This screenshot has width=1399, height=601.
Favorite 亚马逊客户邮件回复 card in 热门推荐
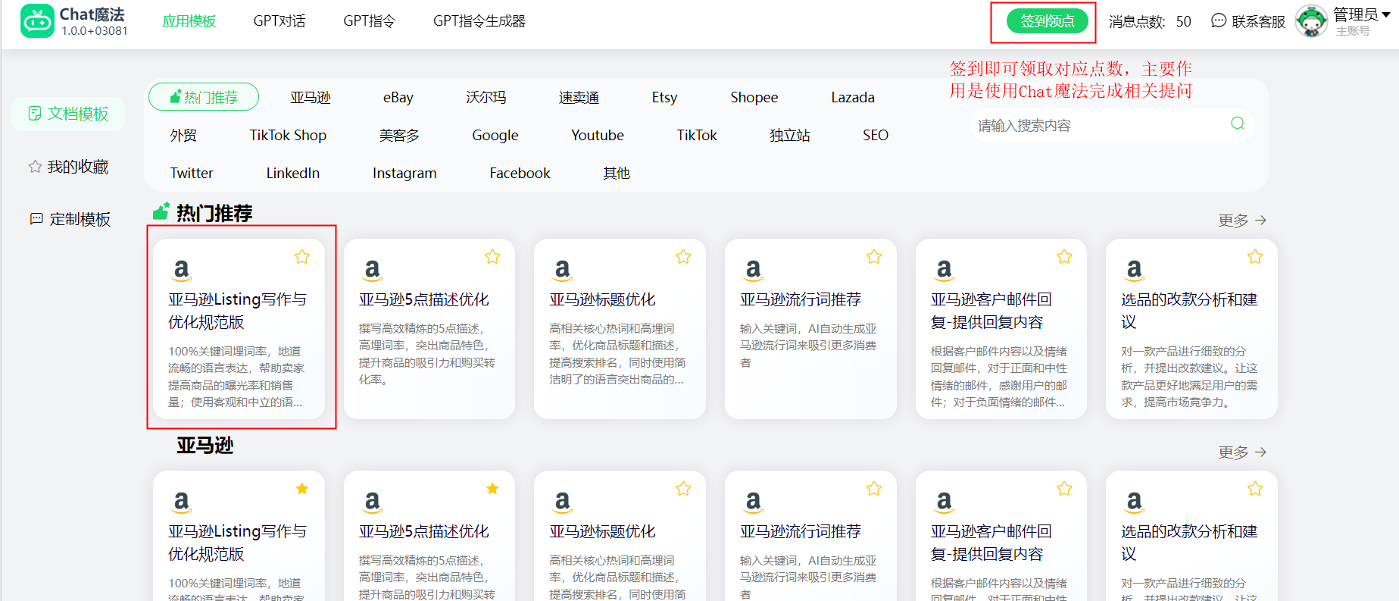1064,257
